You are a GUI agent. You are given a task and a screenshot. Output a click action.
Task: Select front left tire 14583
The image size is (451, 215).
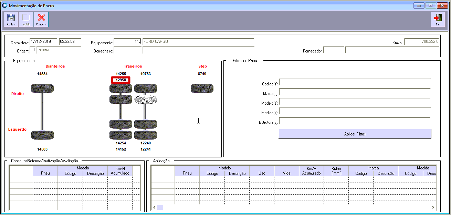tap(42, 135)
